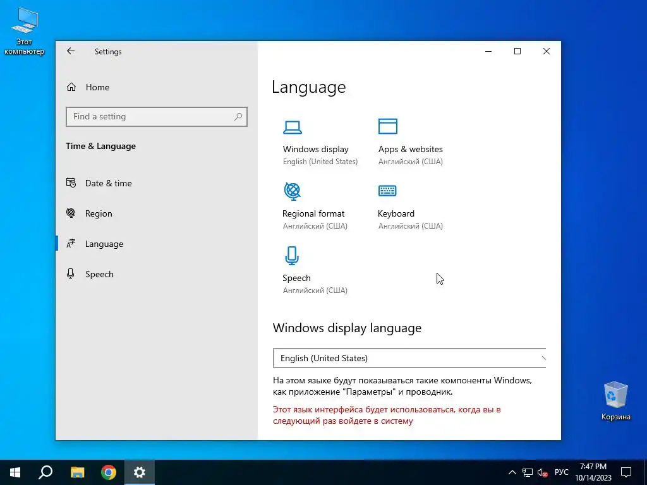Viewport: 647px width, 485px height.
Task: Minimize the Settings window
Action: click(x=488, y=51)
